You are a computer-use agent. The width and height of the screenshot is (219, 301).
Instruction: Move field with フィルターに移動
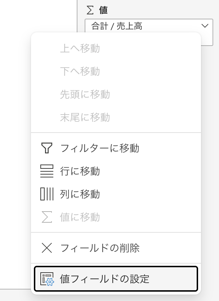[100, 148]
